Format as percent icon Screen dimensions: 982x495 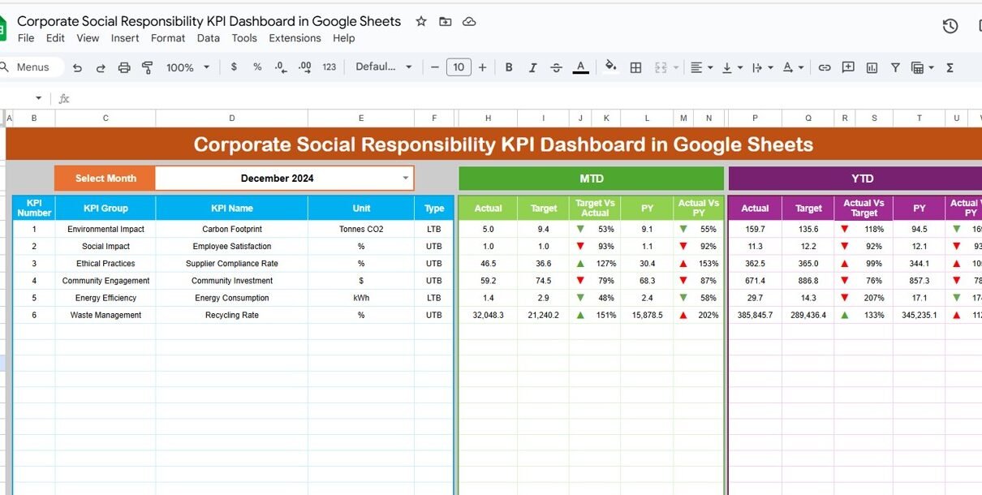(257, 67)
